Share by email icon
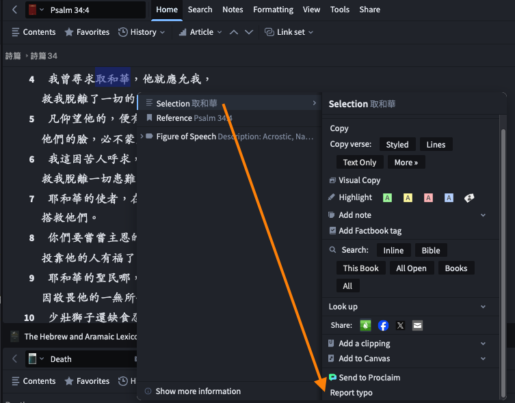This screenshot has width=515, height=403. click(417, 325)
